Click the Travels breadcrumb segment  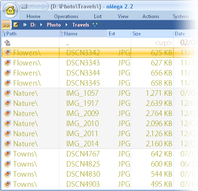point(80,25)
